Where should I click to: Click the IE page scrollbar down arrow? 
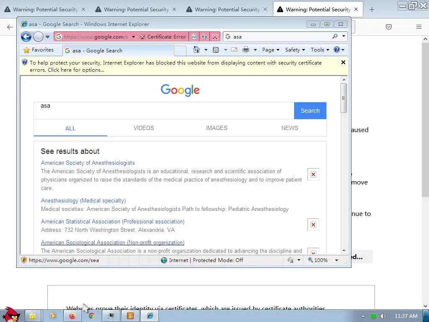coord(344,251)
